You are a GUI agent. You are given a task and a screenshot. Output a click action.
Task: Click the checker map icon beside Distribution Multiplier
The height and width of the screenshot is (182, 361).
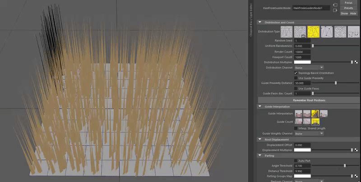pos(356,62)
